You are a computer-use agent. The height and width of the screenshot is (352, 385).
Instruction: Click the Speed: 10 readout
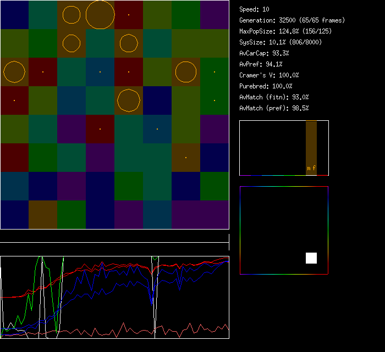pos(254,9)
